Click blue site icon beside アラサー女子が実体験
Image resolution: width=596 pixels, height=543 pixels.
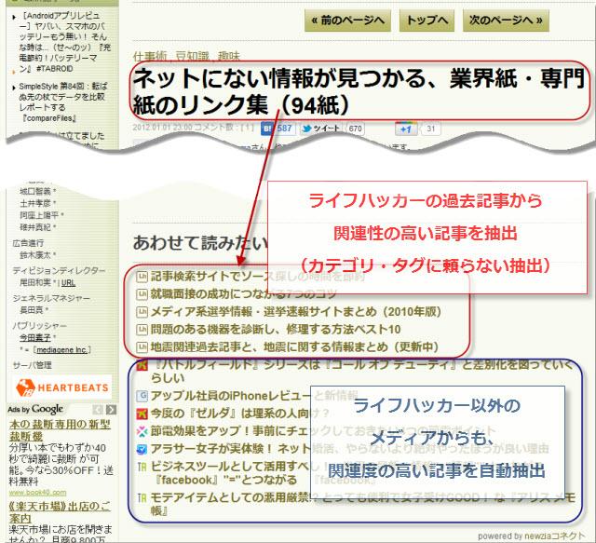[142, 449]
